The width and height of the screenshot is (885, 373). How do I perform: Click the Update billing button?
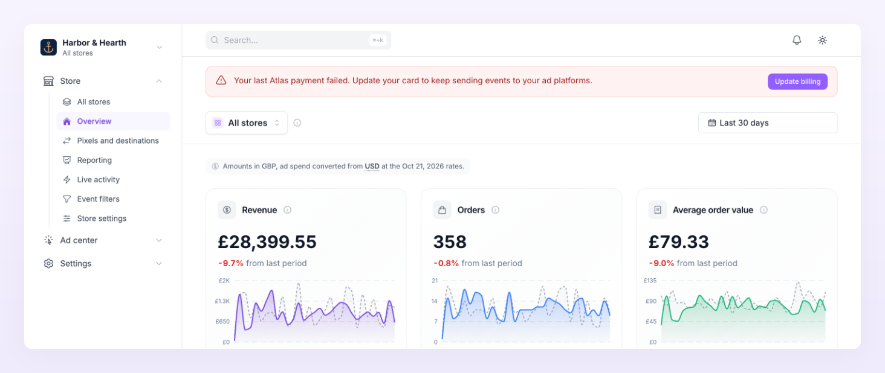(797, 81)
